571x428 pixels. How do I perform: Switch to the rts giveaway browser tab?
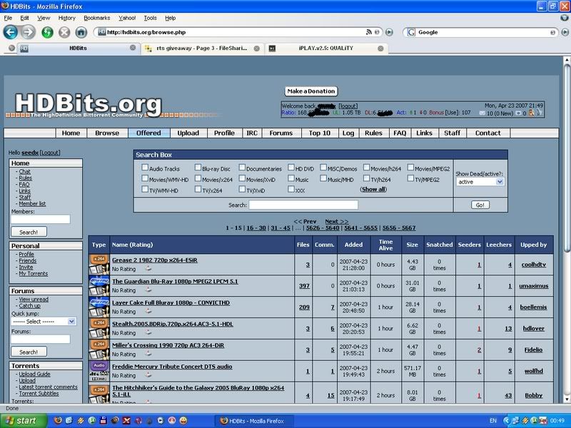click(x=202, y=49)
